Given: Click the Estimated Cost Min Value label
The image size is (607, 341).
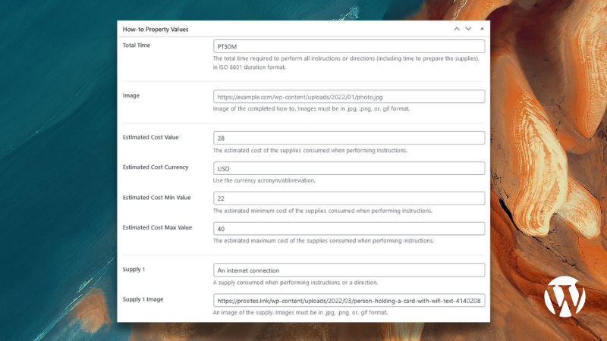Looking at the screenshot, I should click(x=156, y=197).
